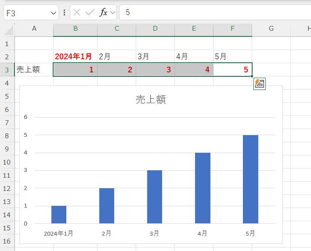Select row 8 header
311x251 pixels.
(7, 136)
